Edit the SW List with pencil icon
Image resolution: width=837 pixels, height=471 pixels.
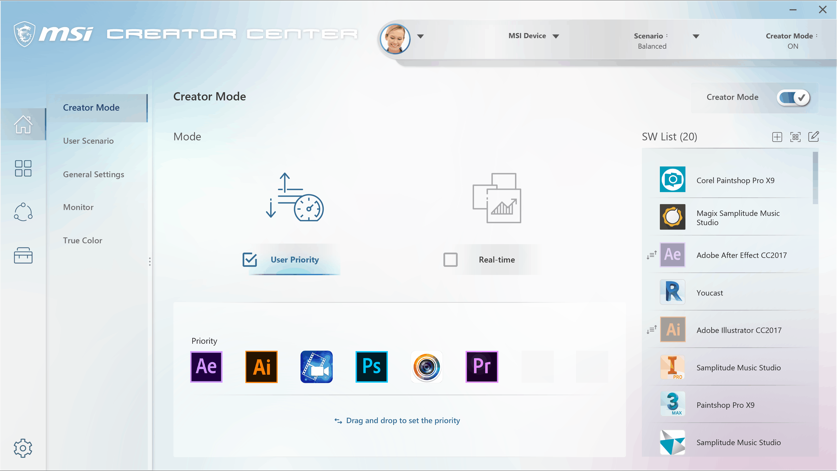[x=813, y=136]
